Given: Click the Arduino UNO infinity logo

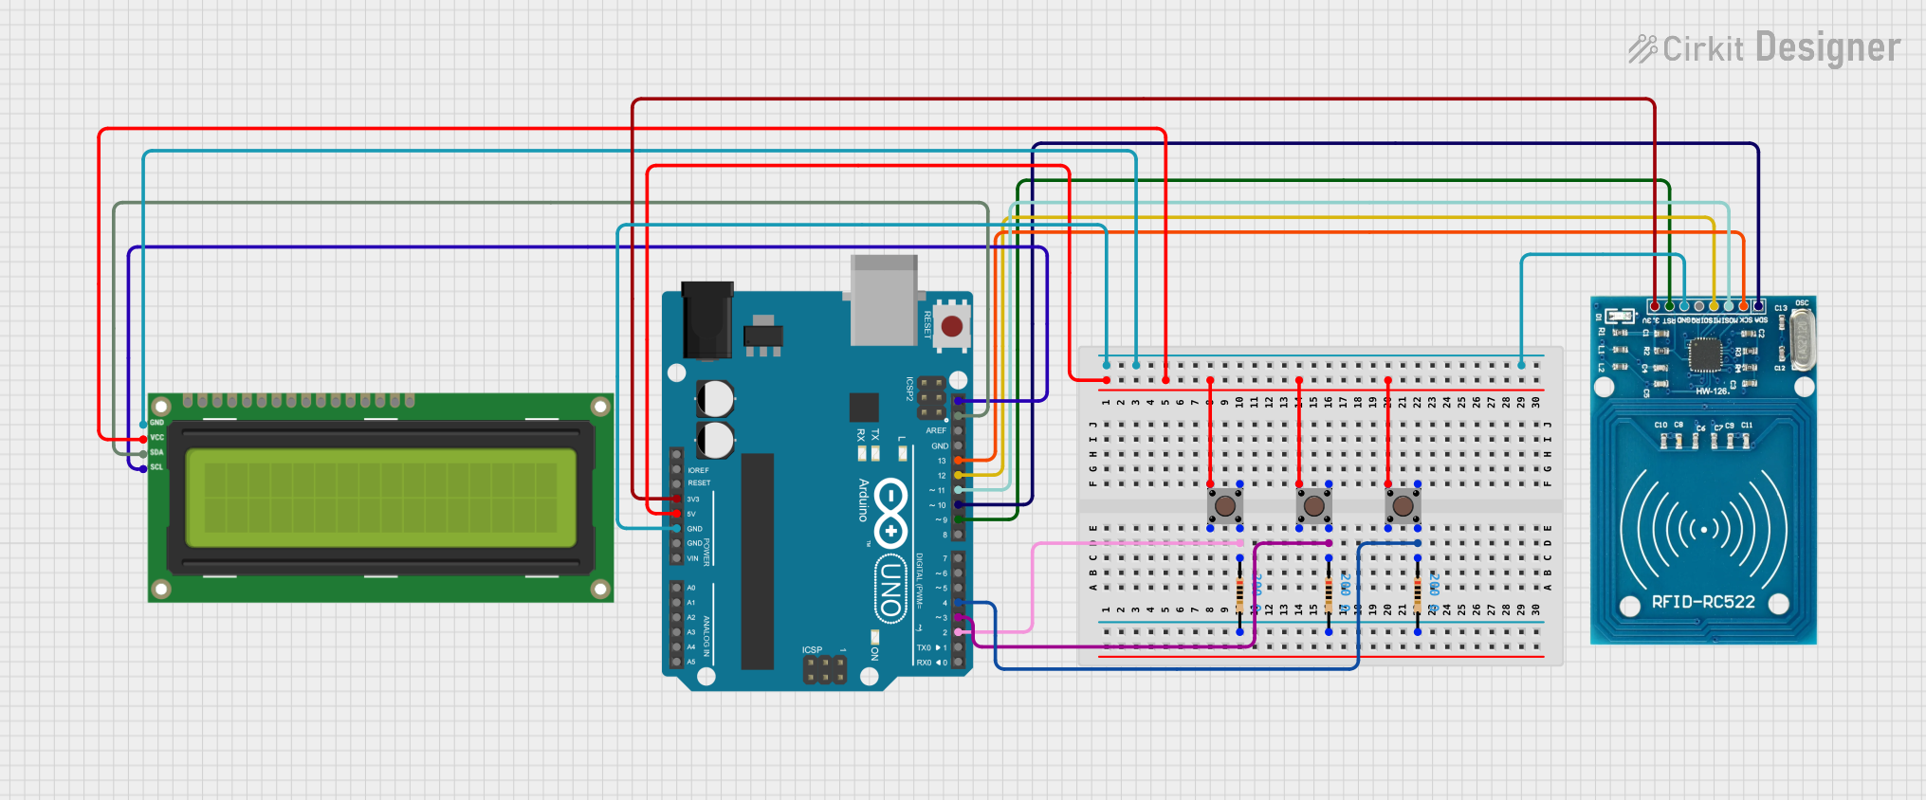Looking at the screenshot, I should tap(890, 513).
